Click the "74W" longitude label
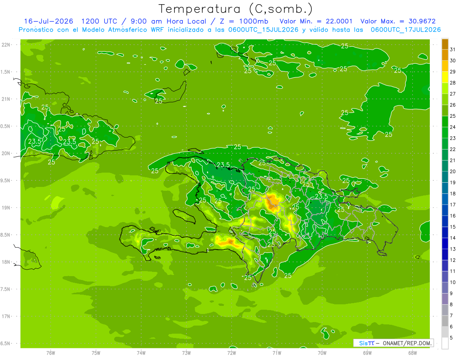Image resolution: width=463 pixels, height=358 pixels. (x=141, y=353)
